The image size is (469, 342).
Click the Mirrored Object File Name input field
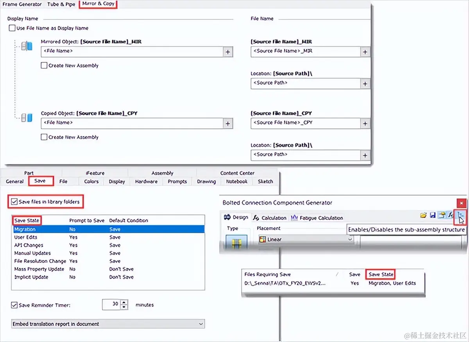132,52
